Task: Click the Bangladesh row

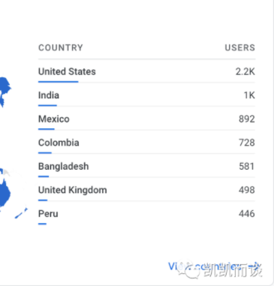Action: point(146,167)
